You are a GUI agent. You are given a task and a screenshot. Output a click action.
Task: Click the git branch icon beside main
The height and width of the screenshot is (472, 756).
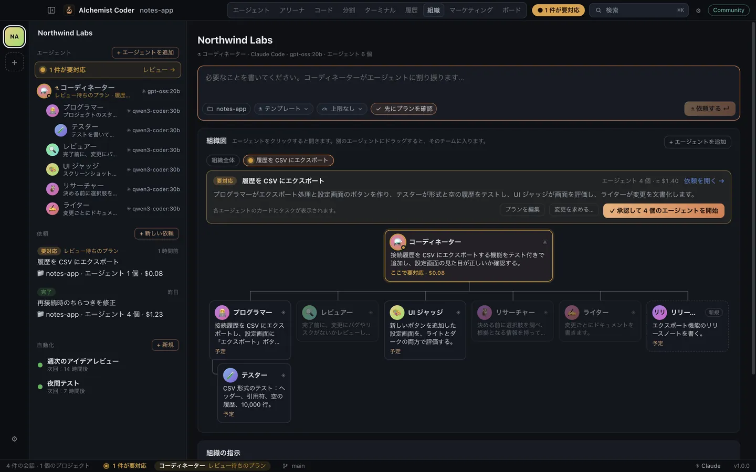tap(285, 466)
